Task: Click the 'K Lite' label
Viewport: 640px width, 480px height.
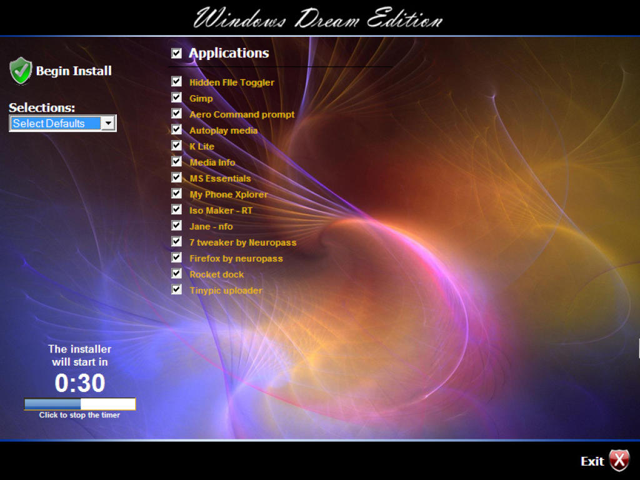Action: (202, 146)
